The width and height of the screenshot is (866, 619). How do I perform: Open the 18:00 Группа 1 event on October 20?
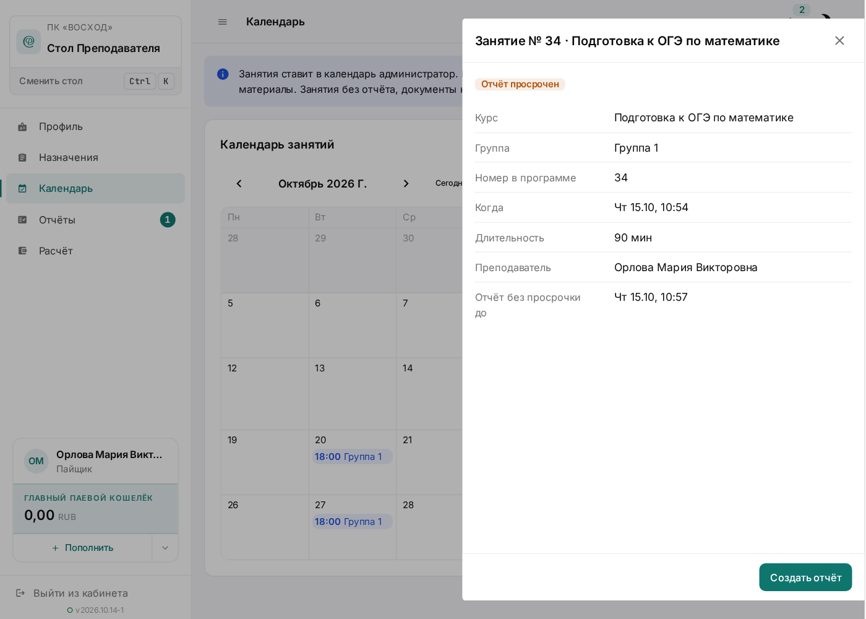pyautogui.click(x=352, y=457)
